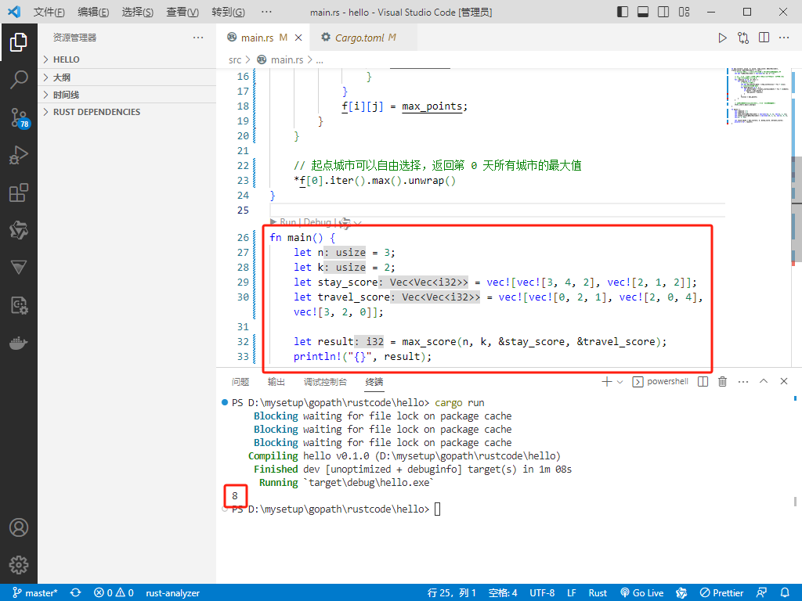Viewport: 802px width, 601px height.
Task: Expand the RUST DEPENDENCIES section
Action: coord(127,112)
